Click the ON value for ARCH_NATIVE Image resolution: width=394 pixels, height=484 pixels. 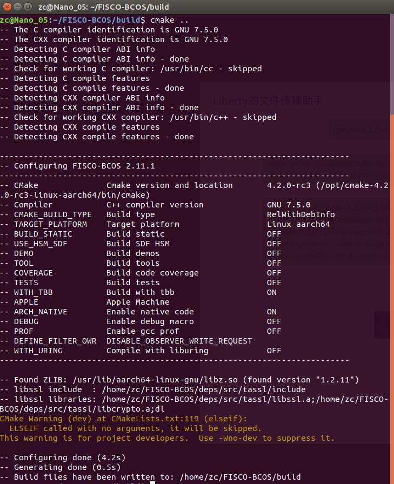pyautogui.click(x=272, y=312)
